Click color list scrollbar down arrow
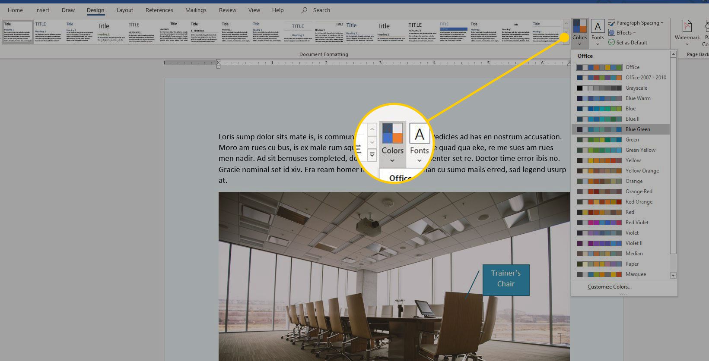 click(x=673, y=275)
